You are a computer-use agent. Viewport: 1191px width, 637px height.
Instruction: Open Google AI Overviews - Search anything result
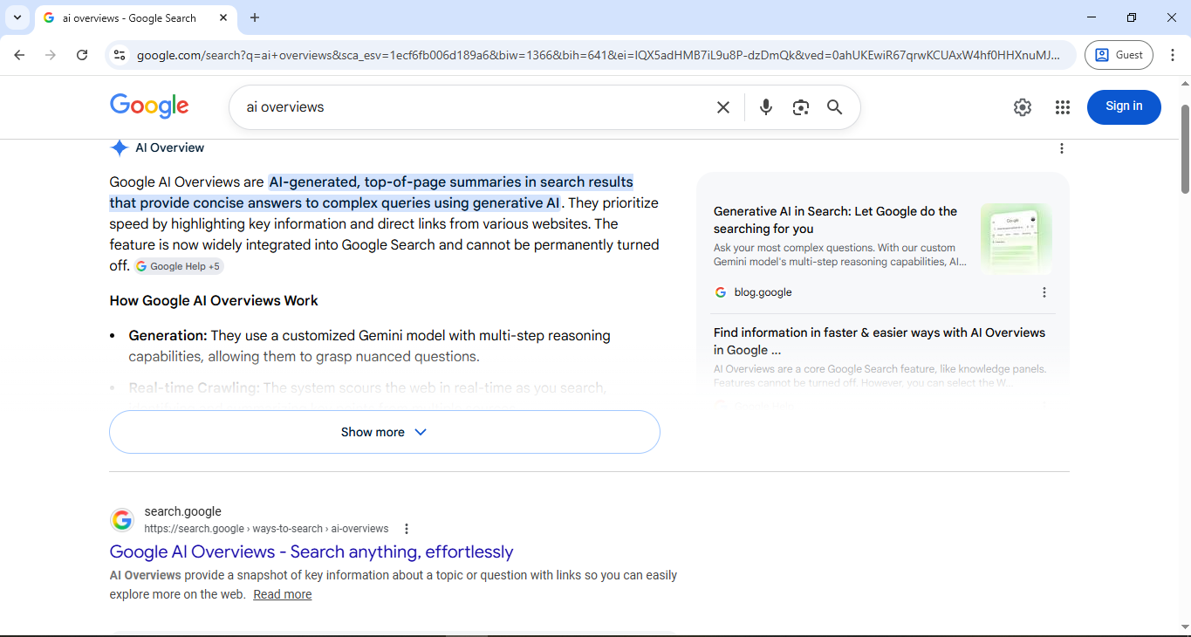click(x=311, y=551)
